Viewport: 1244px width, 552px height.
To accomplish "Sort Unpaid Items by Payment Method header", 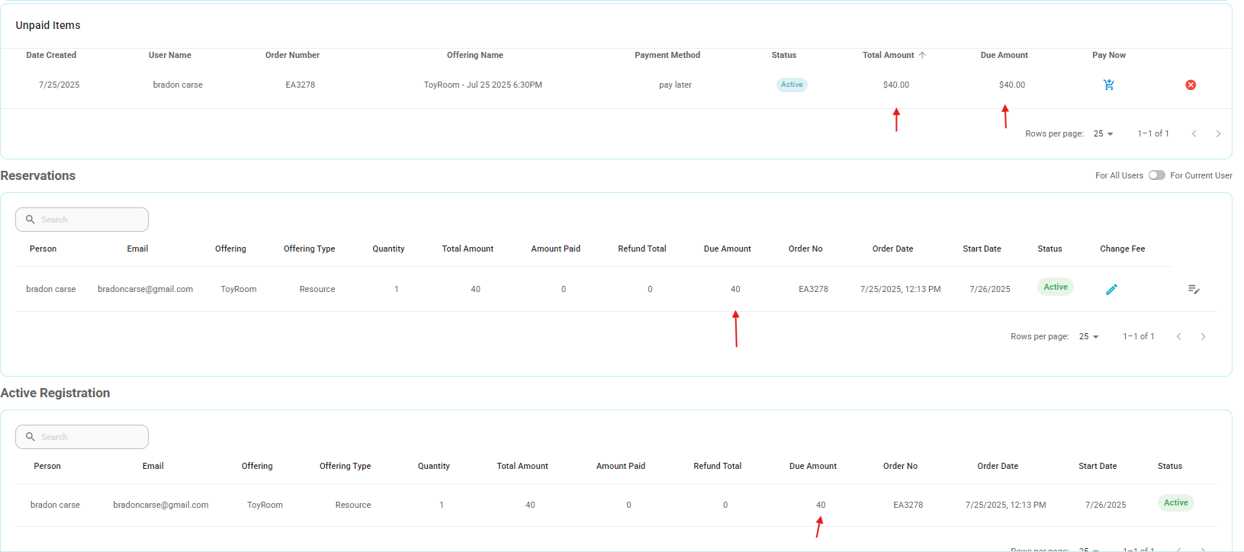I will click(667, 55).
